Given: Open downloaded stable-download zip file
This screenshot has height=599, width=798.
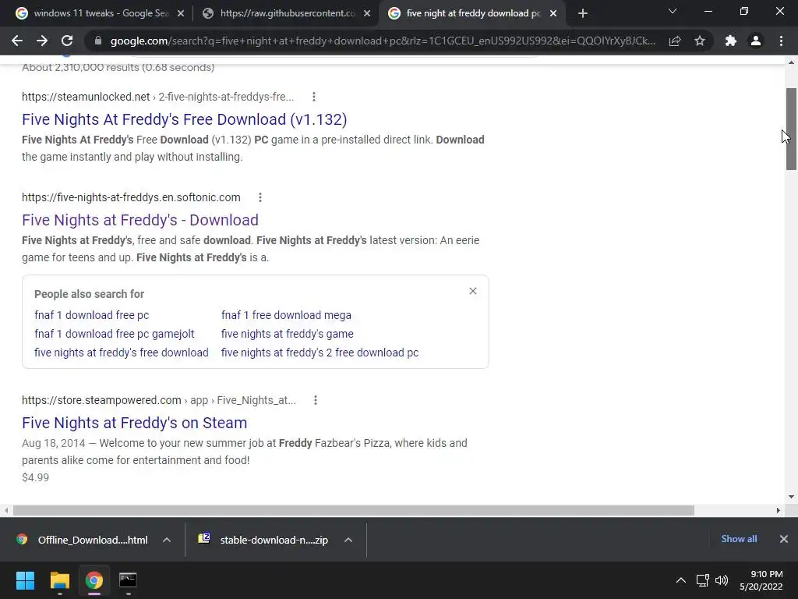Looking at the screenshot, I should tap(263, 540).
